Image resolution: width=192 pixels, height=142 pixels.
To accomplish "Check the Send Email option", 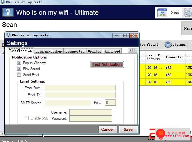I will [x=19, y=74].
